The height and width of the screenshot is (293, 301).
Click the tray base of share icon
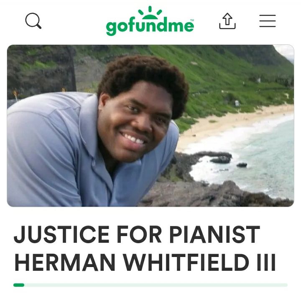(x=227, y=26)
